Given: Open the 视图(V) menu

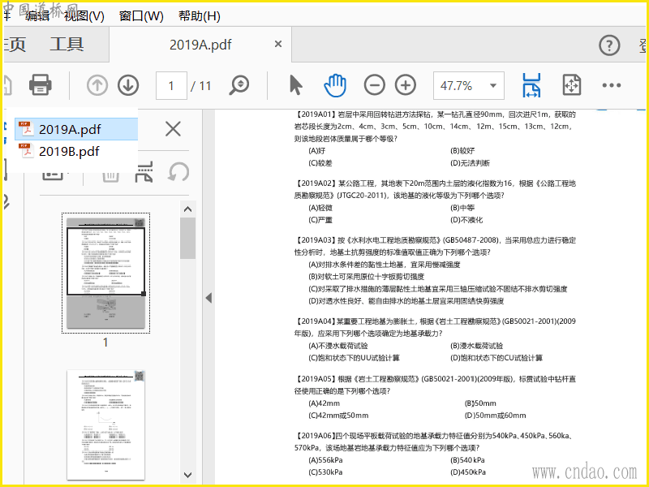Looking at the screenshot, I should (84, 15).
